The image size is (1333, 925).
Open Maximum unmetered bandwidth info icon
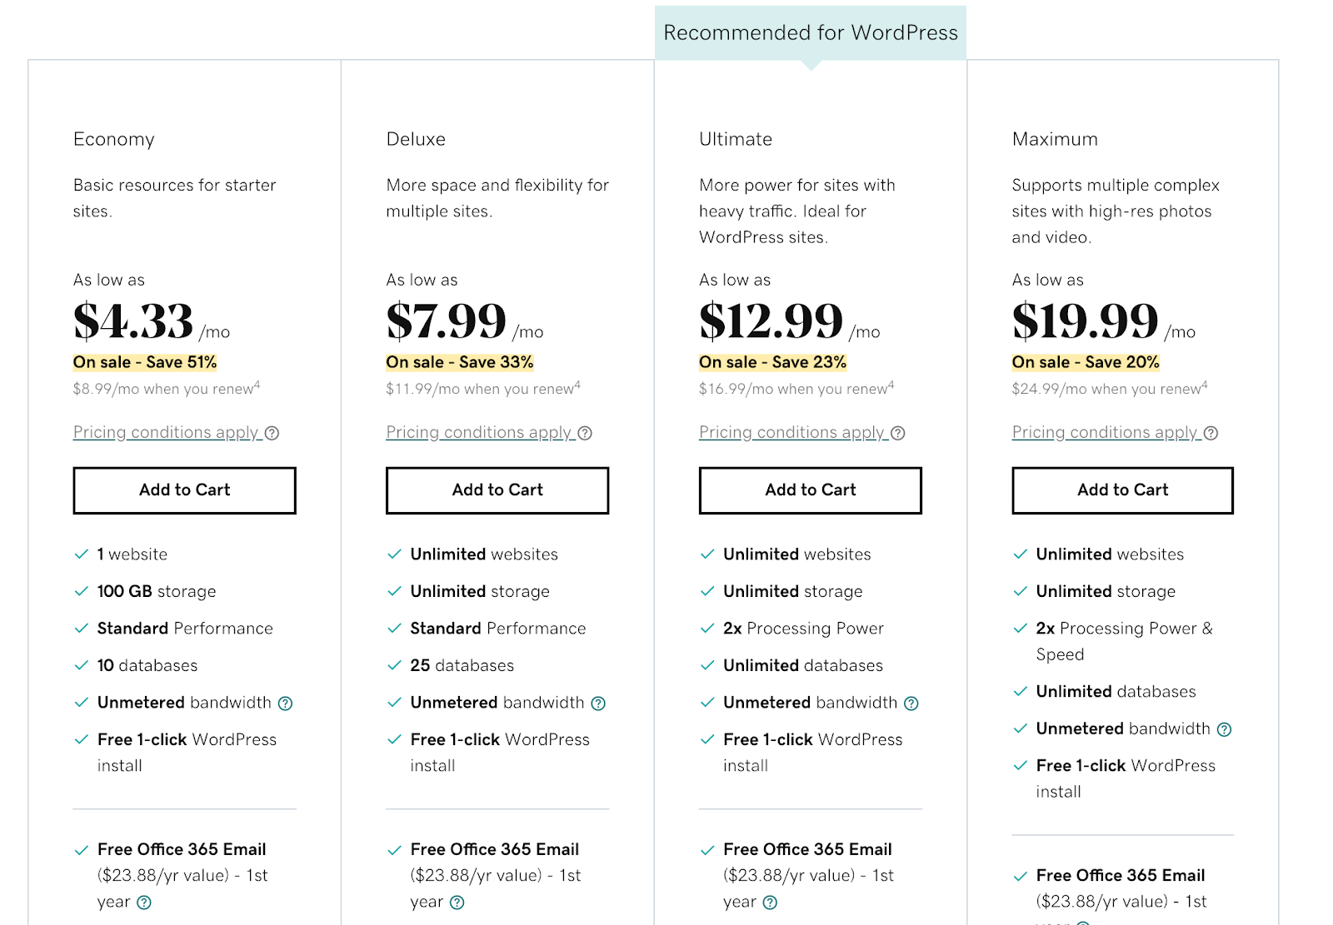(1224, 729)
